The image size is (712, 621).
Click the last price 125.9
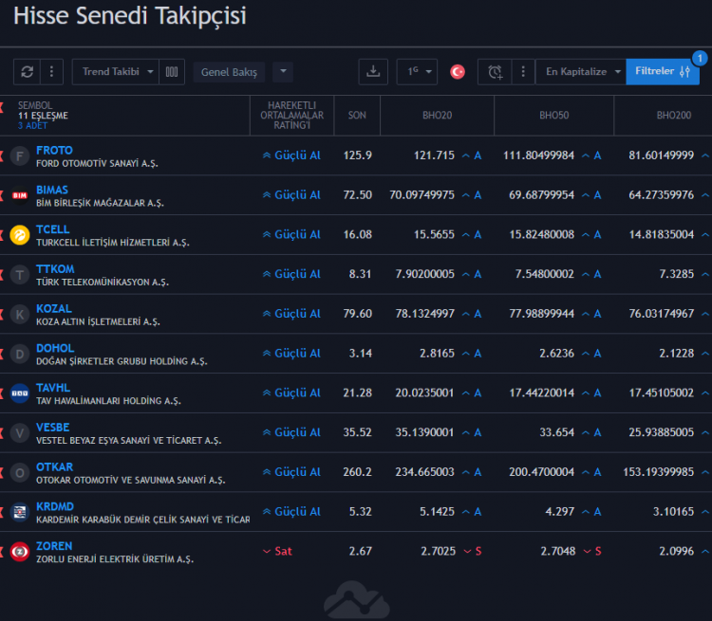(357, 155)
